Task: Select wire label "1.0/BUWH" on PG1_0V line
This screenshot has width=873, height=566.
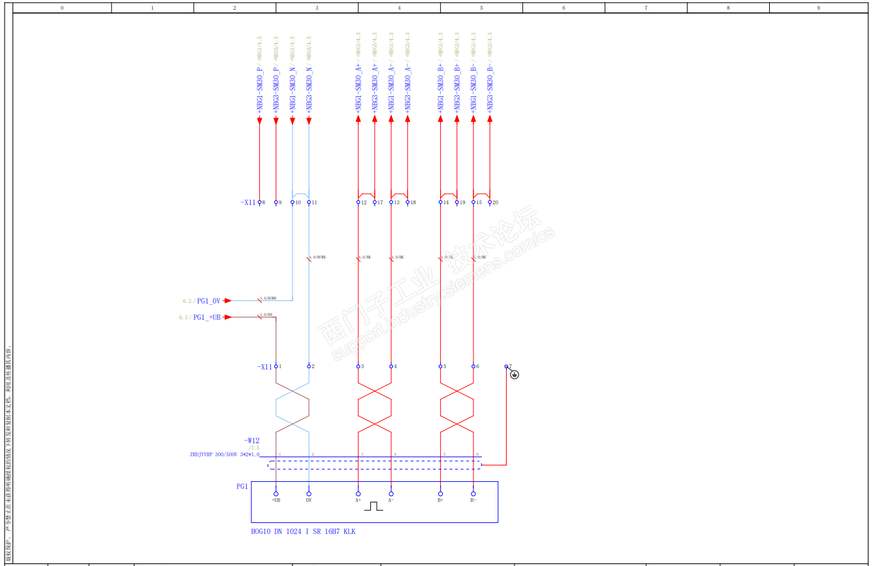Action: coord(268,299)
